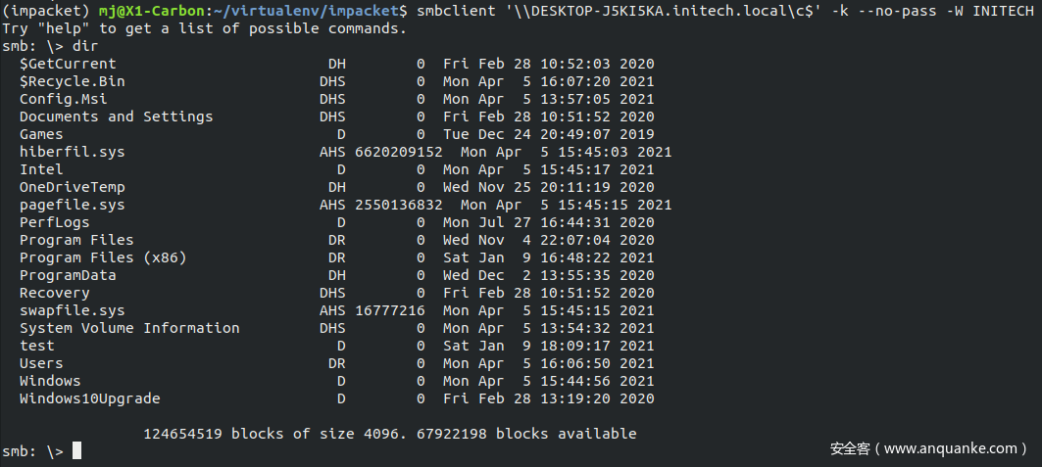The height and width of the screenshot is (467, 1042).
Task: Click the hiberfil.sys size 6620209152
Action: pos(399,152)
